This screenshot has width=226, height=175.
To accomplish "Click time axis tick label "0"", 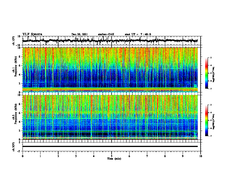I will (23, 156).
